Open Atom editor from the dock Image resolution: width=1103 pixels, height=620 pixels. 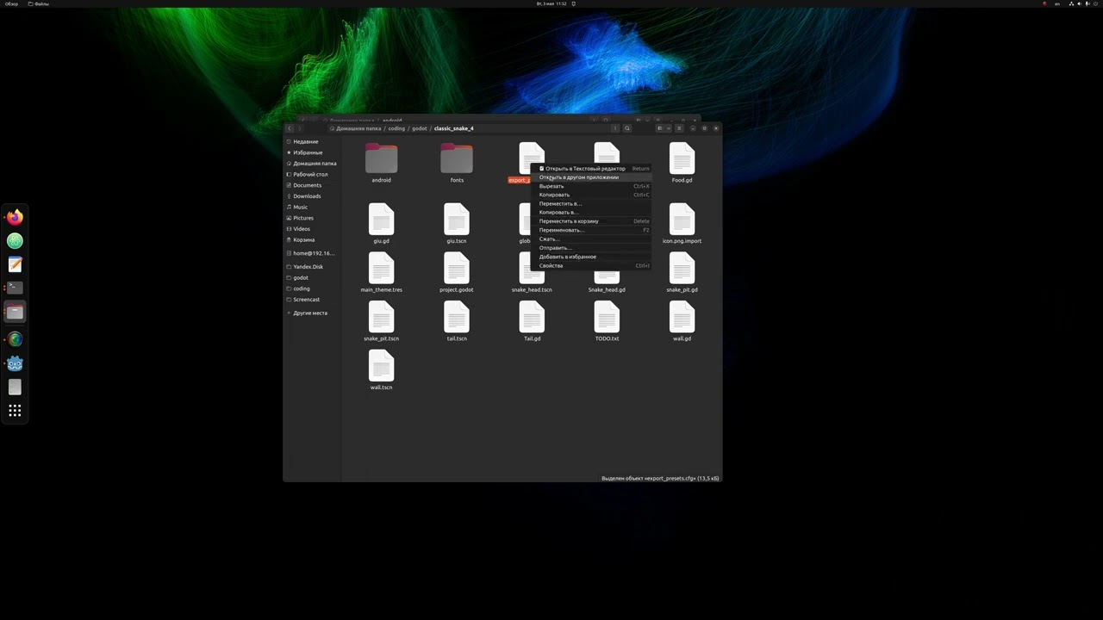pos(15,241)
